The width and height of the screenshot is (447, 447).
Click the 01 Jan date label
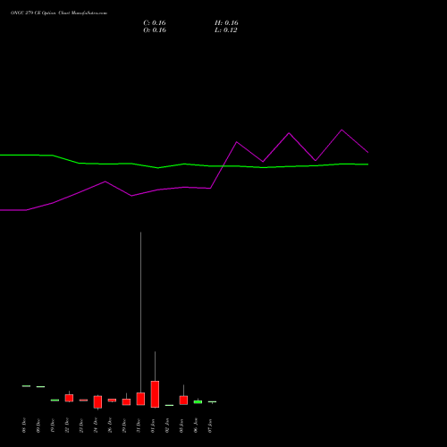[x=153, y=426]
